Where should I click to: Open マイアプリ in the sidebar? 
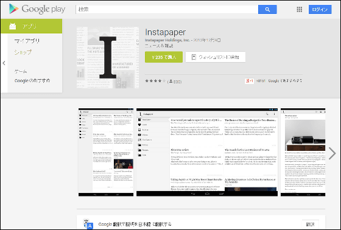[x=27, y=41]
